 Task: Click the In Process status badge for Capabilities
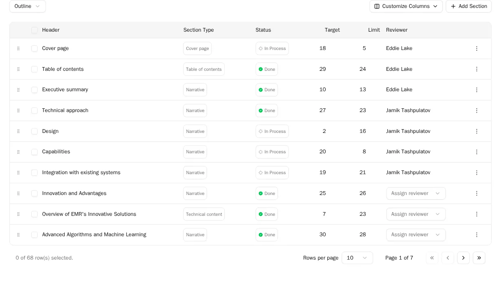click(272, 152)
